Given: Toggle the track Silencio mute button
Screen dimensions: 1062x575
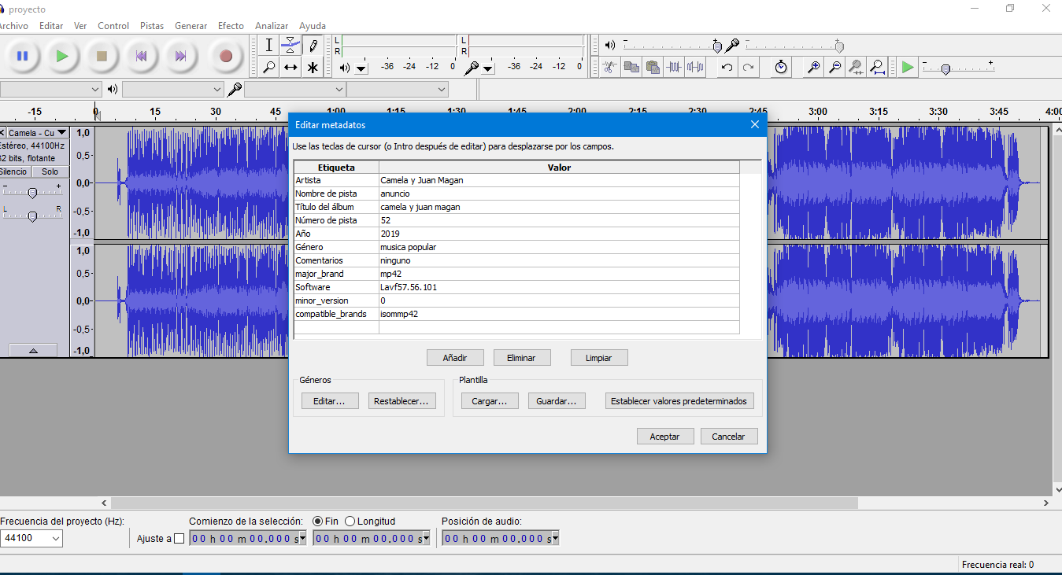Looking at the screenshot, I should pyautogui.click(x=13, y=171).
